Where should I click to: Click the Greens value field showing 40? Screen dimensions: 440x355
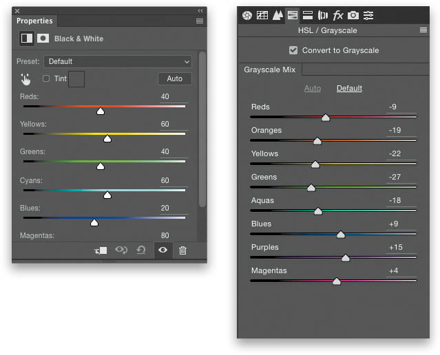pyautogui.click(x=174, y=152)
